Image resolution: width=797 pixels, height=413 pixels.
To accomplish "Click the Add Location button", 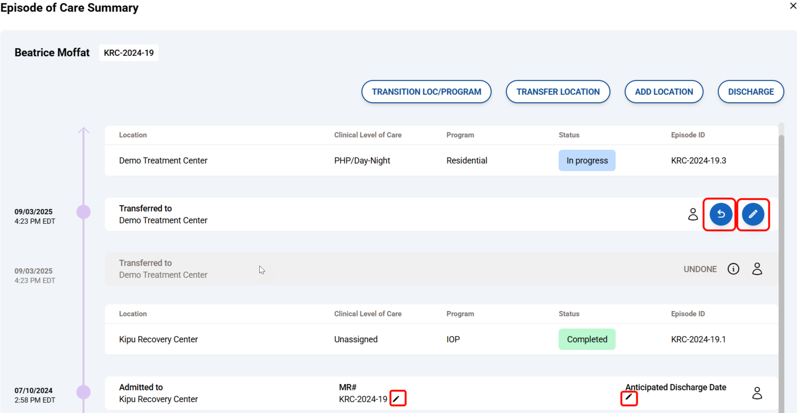I will tap(664, 92).
